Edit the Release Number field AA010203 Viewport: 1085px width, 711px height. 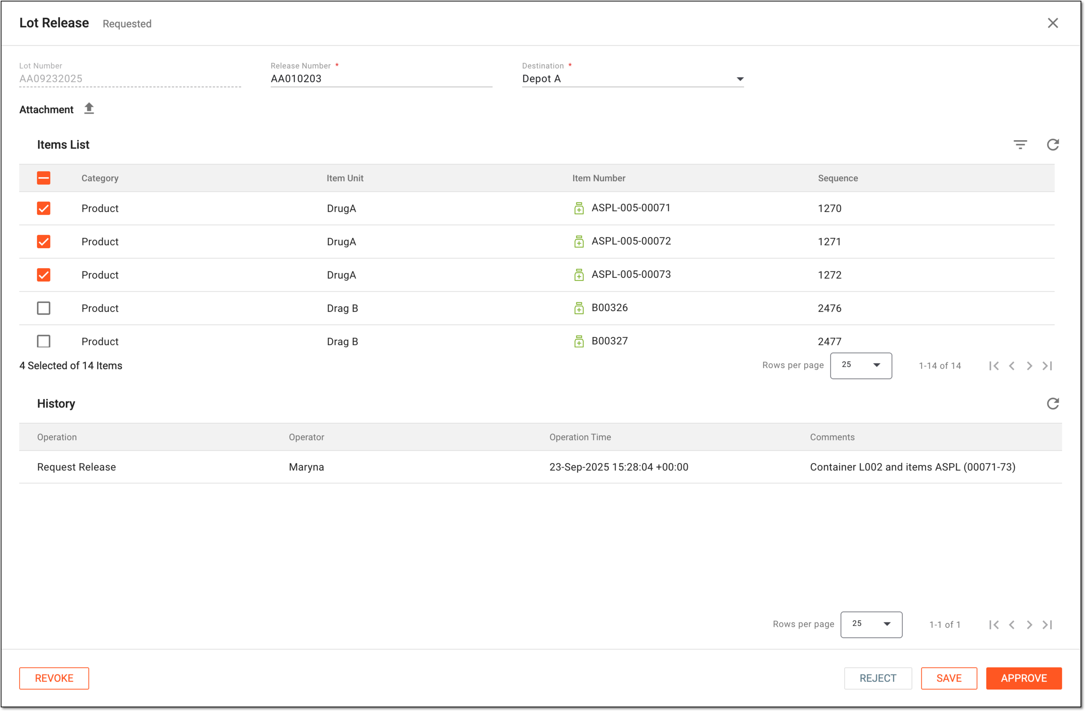tap(381, 79)
